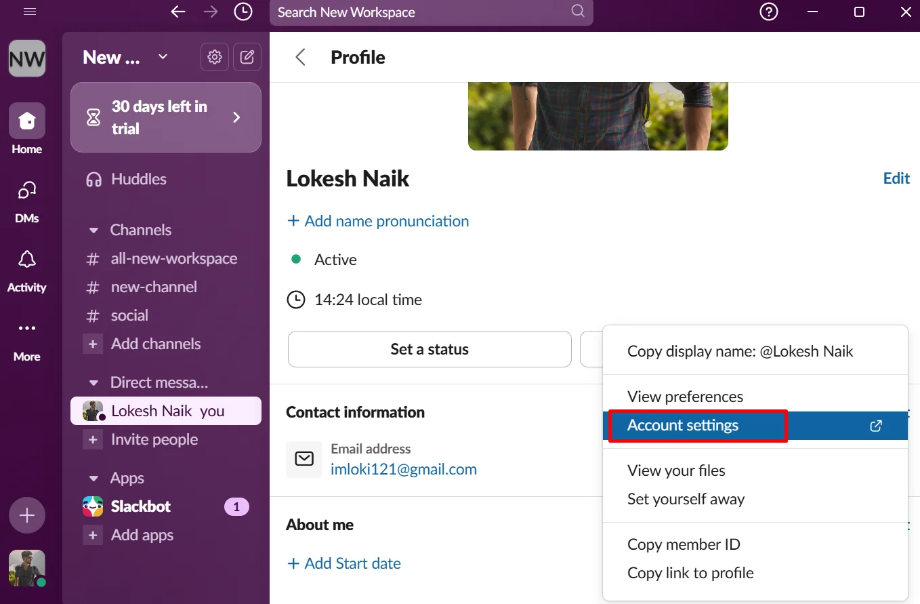Select Copy link to profile
Screen dimensions: 920x604
(x=755, y=573)
